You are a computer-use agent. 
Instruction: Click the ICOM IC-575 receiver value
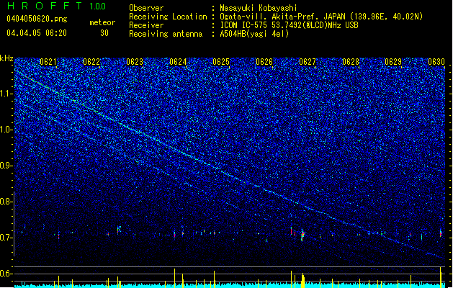(x=289, y=25)
